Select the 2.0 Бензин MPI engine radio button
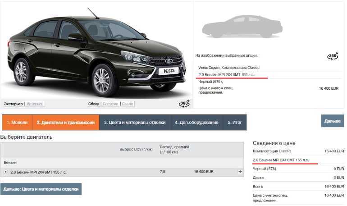 6,172
